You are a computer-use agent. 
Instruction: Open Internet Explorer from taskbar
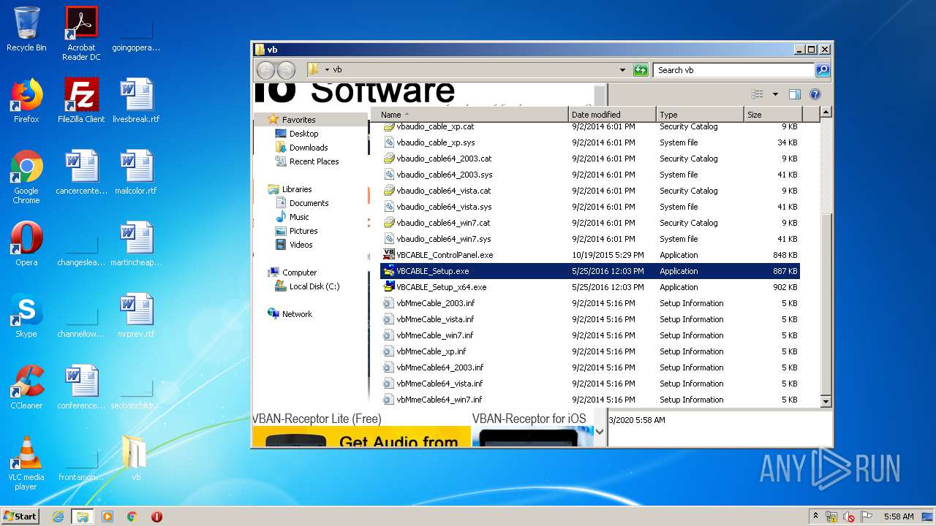(58, 517)
